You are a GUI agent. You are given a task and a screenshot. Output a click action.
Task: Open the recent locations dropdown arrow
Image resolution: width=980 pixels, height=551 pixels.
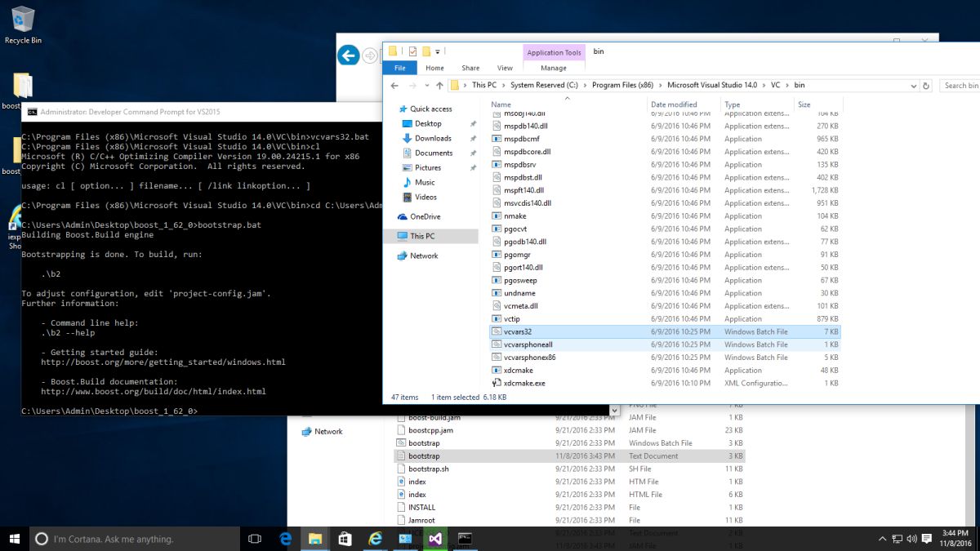(427, 86)
